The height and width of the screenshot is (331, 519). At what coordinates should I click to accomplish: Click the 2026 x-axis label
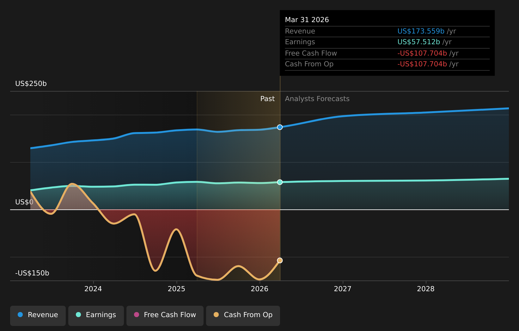(259, 289)
